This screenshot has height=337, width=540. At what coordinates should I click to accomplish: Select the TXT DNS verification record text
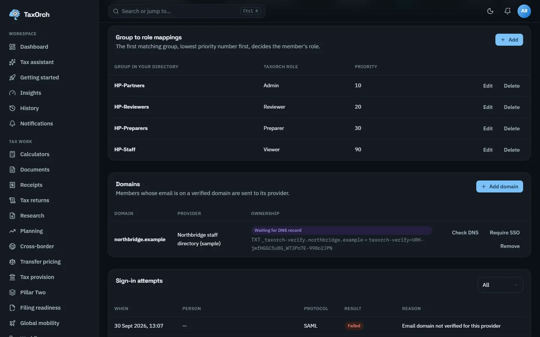[337, 244]
